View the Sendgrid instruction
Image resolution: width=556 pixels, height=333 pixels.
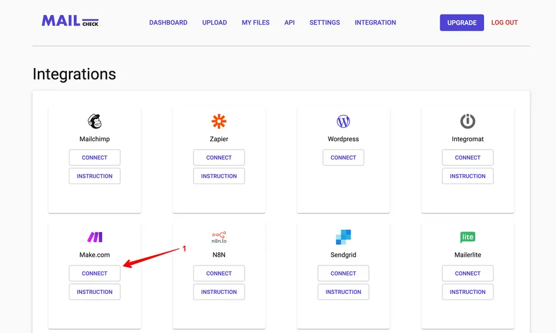point(343,292)
